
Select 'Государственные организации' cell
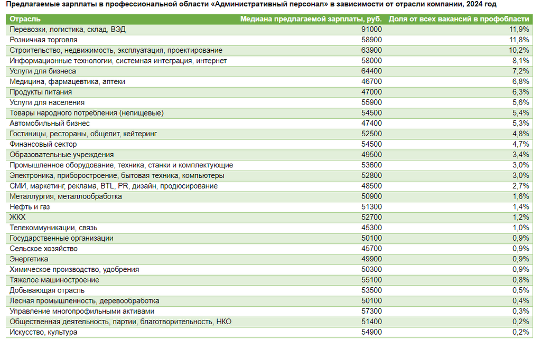[x=61, y=238]
